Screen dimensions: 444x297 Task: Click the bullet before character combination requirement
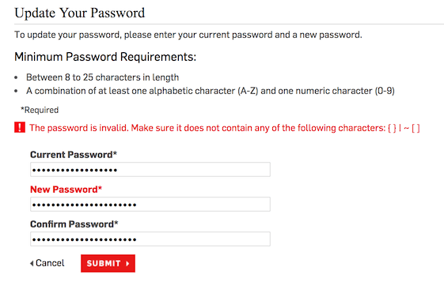(16, 91)
